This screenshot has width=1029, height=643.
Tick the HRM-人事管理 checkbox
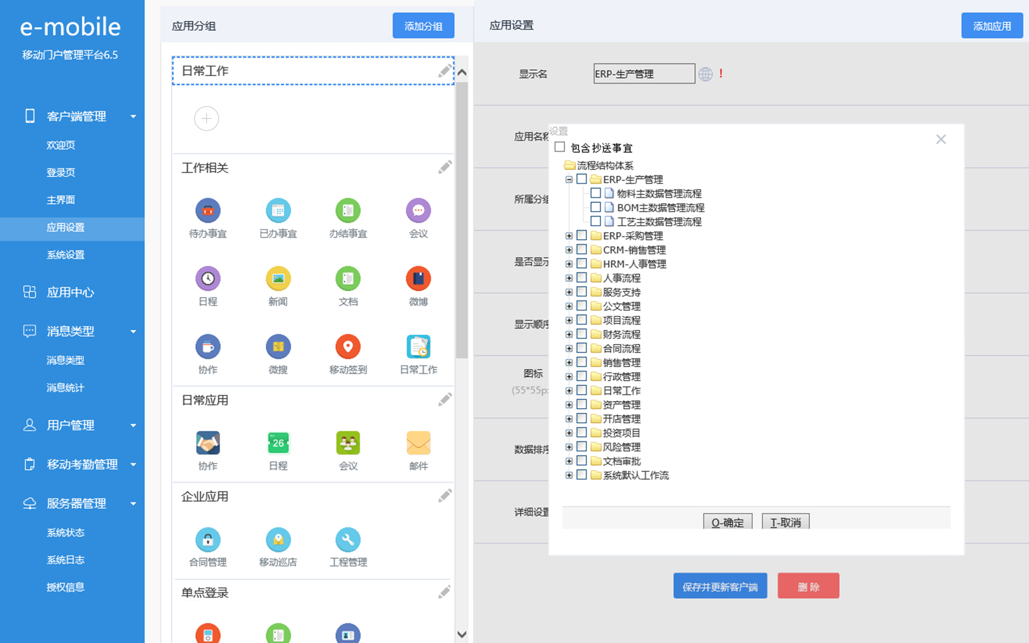click(x=582, y=263)
